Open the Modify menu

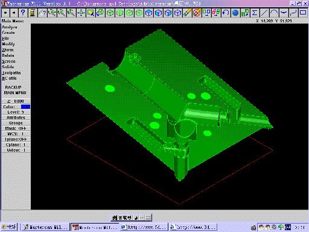[x=8, y=44]
